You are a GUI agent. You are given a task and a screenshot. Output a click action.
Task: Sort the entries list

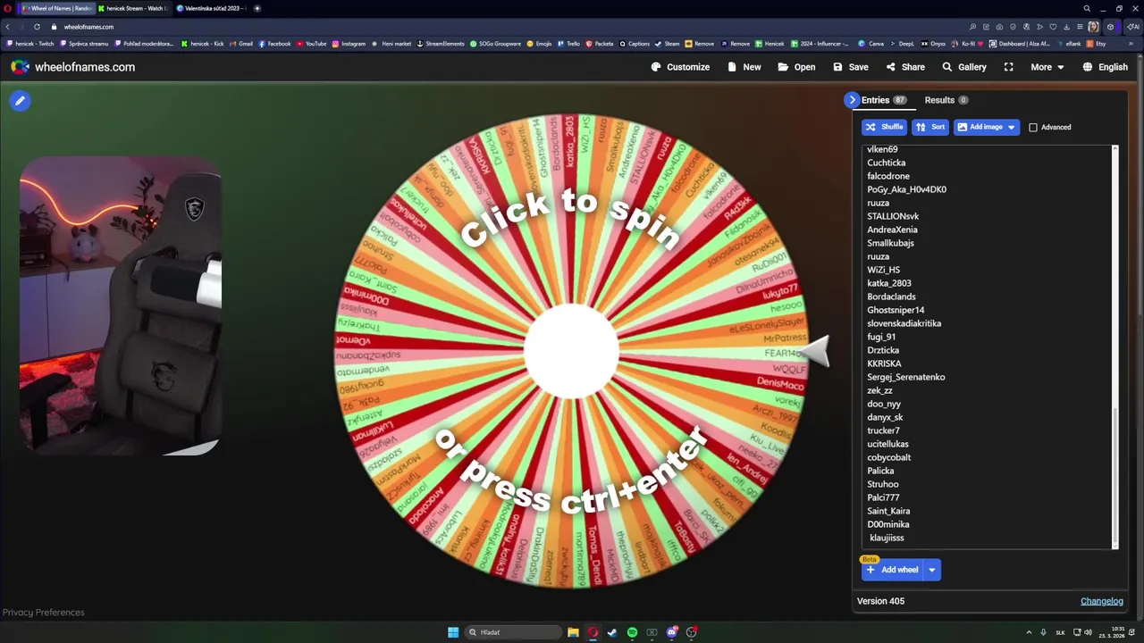[930, 127]
